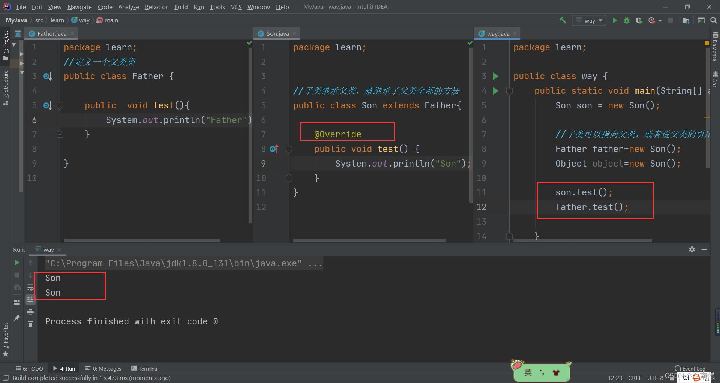720x383 pixels.
Task: Select the 'learn' breadcrumb in navigation bar
Action: (57, 20)
